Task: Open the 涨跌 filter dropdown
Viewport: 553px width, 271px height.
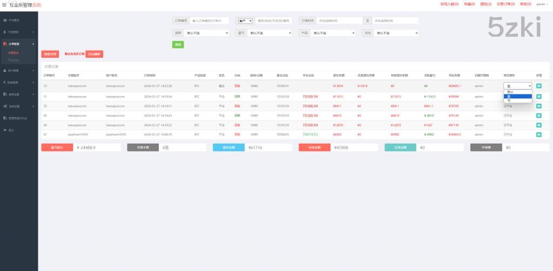Action: point(207,33)
